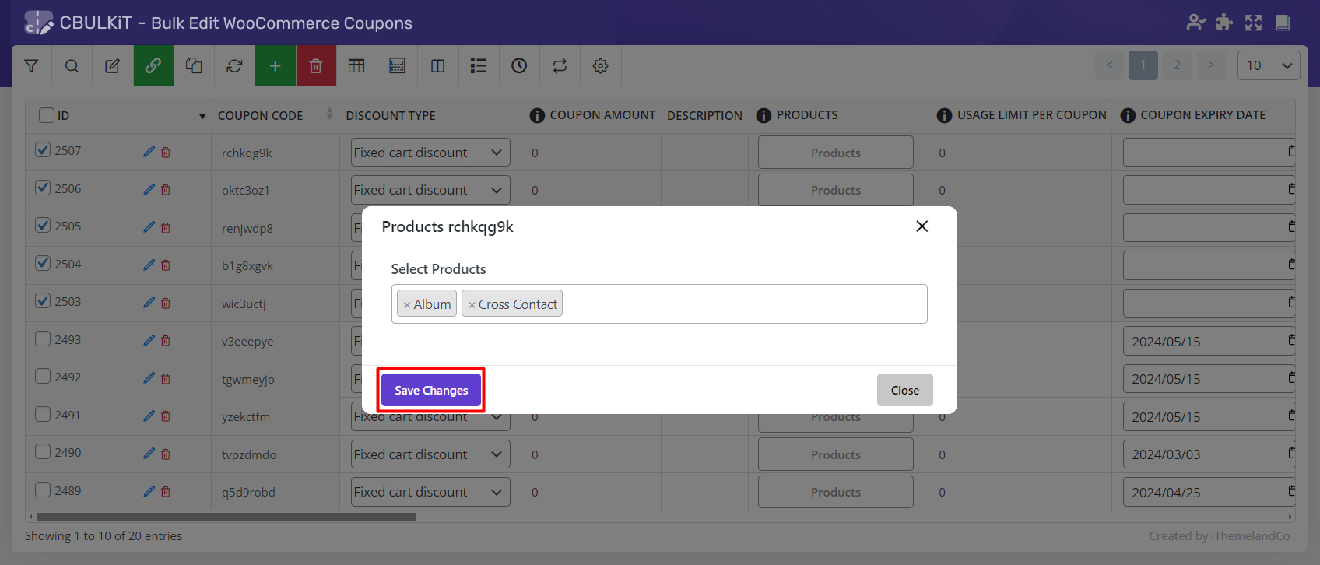Click the filter funnel icon in toolbar
This screenshot has width=1320, height=565.
click(31, 66)
